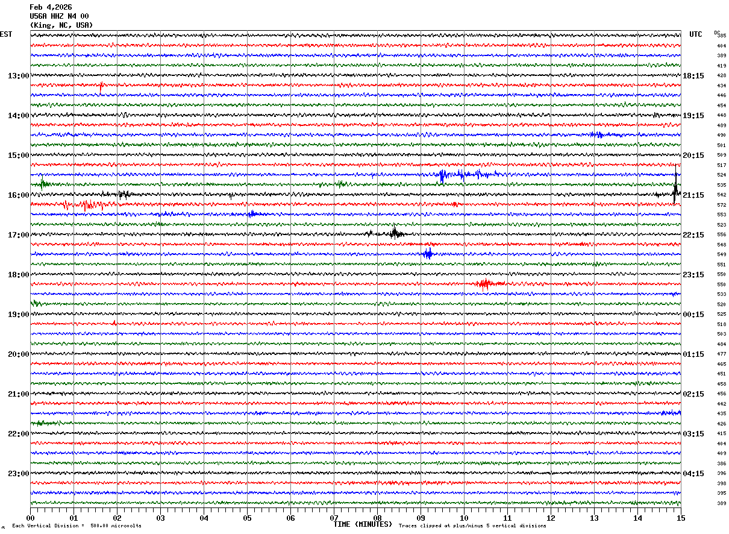The image size is (729, 534).
Task: Click the DC offset value 490
Action: [721, 136]
